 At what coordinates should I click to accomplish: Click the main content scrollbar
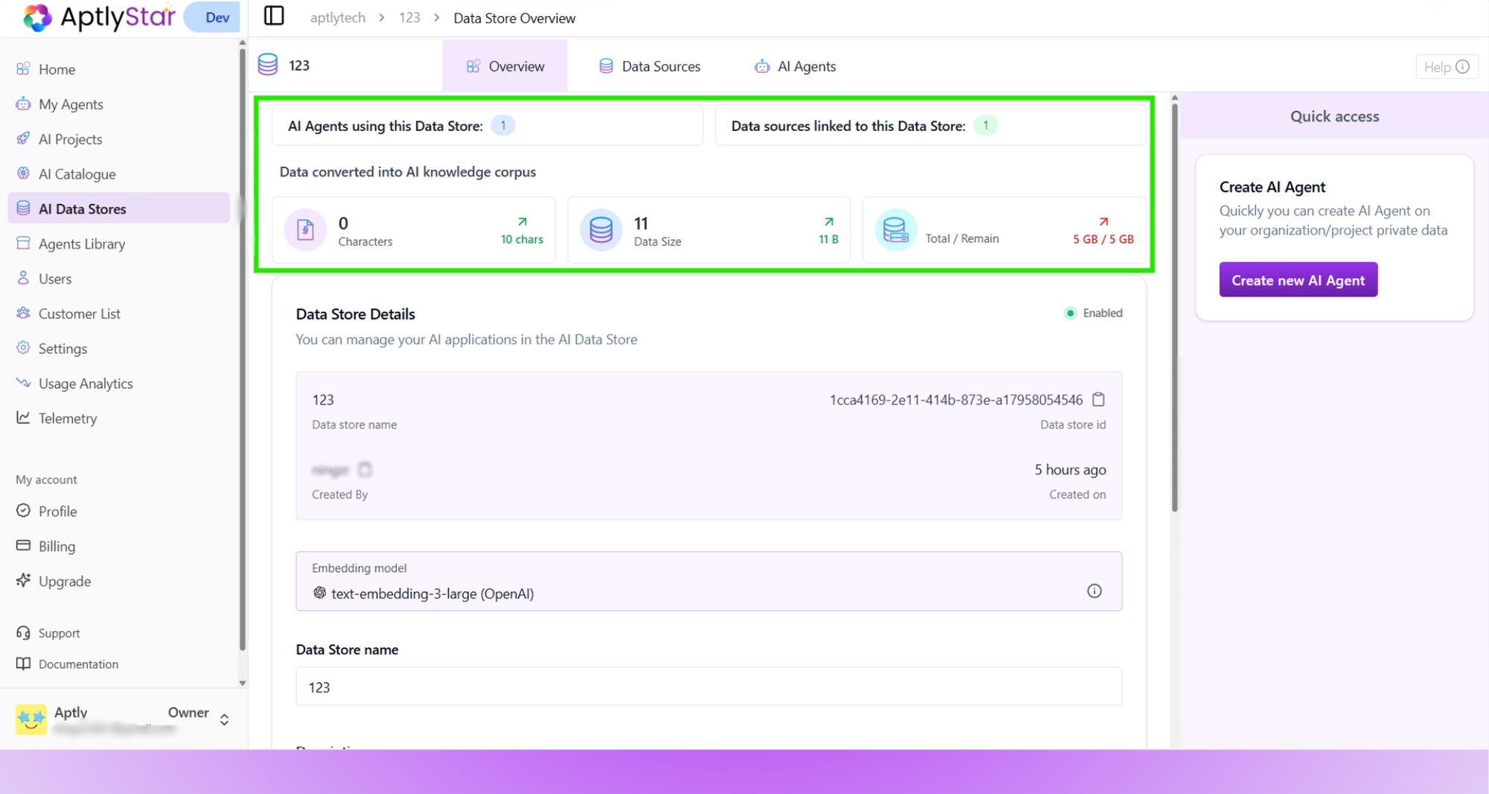[x=1174, y=307]
